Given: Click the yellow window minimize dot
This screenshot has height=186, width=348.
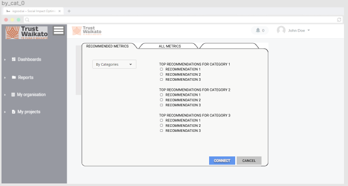Looking at the screenshot, I should [12, 20].
